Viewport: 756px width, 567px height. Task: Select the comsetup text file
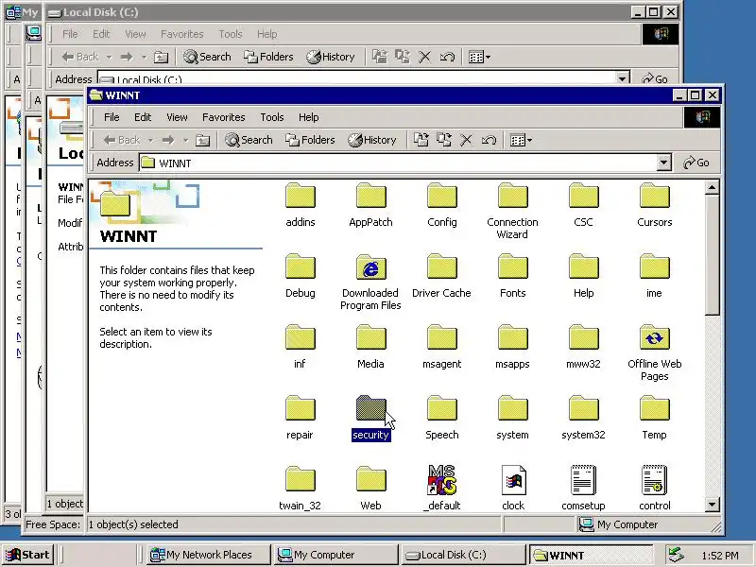pyautogui.click(x=583, y=488)
